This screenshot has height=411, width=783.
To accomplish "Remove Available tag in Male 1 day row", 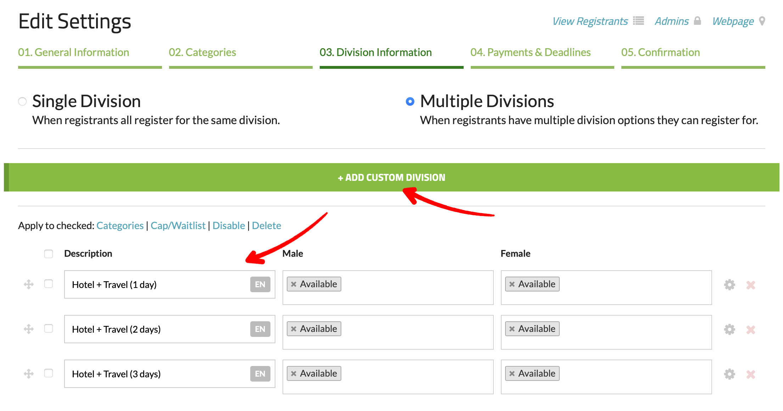I will (x=293, y=284).
